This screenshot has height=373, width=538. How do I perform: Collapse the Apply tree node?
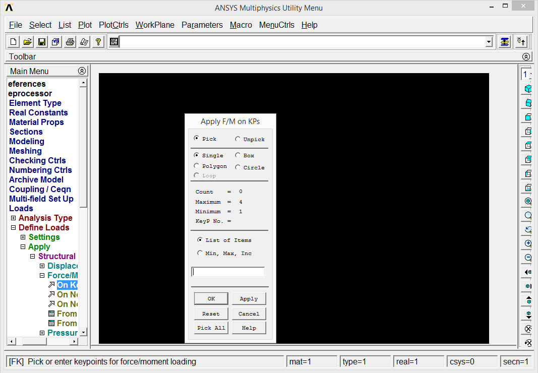point(23,246)
